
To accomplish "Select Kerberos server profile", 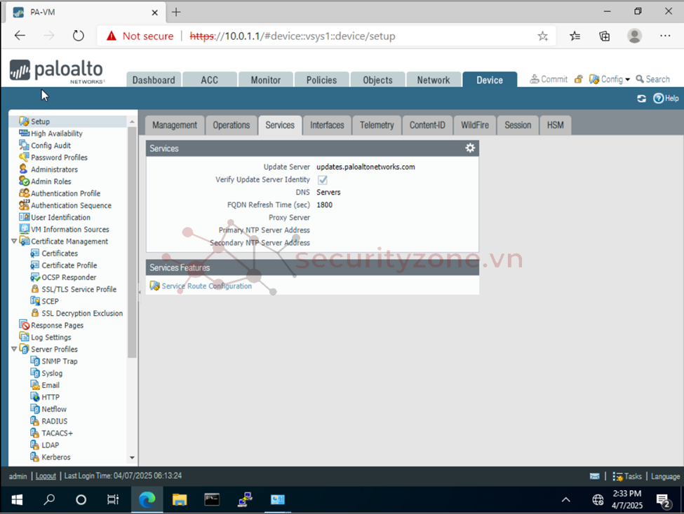I will coord(56,457).
